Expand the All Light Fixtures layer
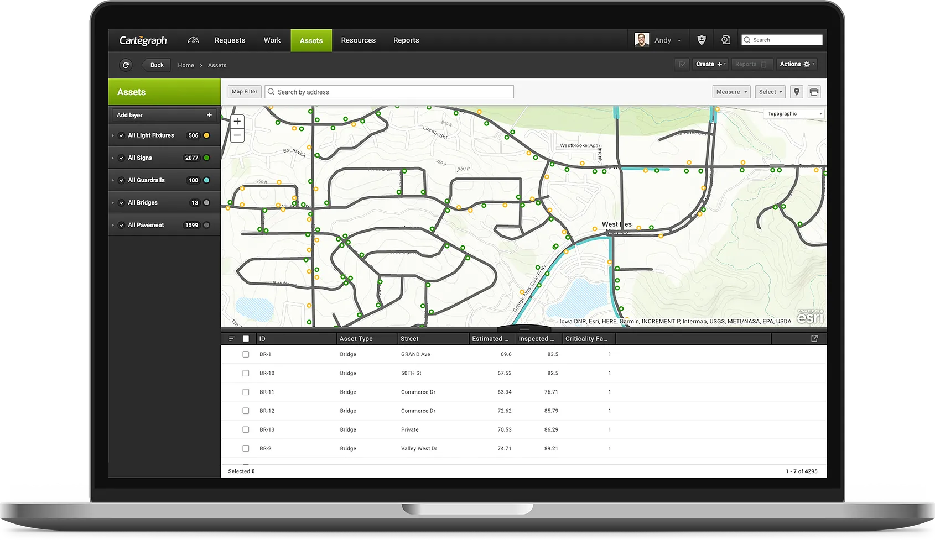Screen dimensions: 935x540 coord(113,135)
